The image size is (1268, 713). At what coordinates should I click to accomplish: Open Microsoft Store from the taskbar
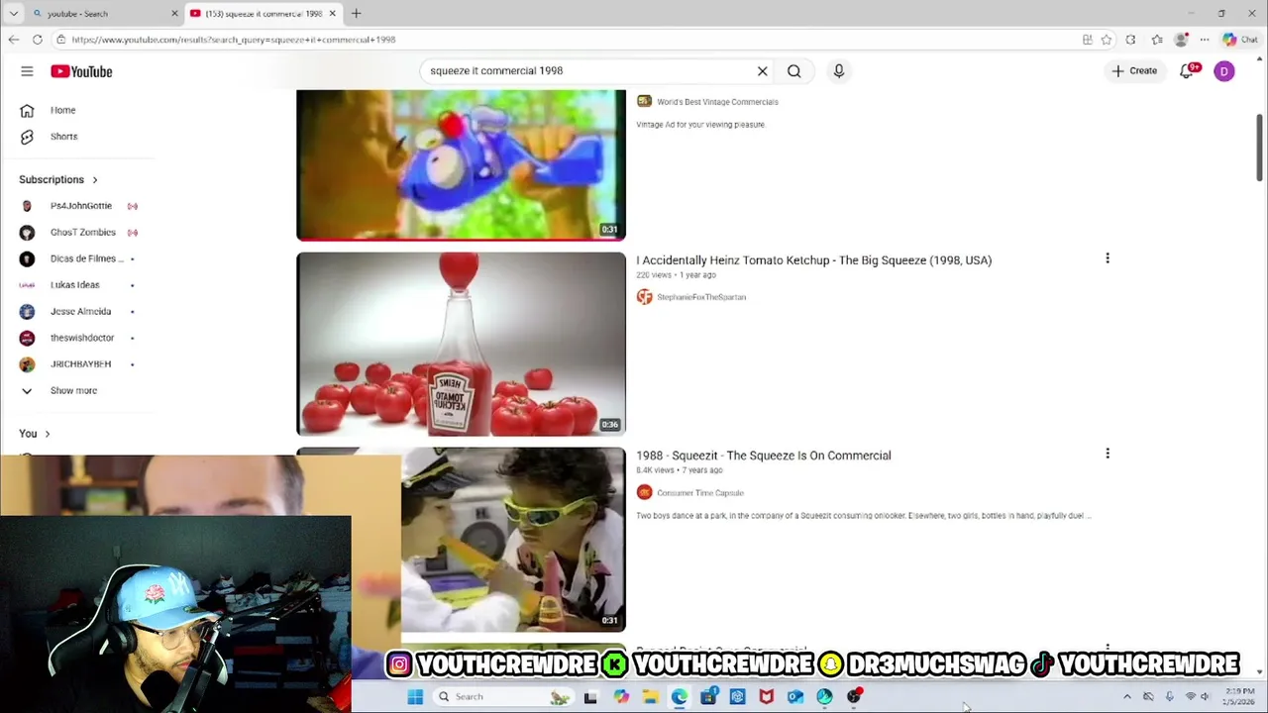click(708, 696)
